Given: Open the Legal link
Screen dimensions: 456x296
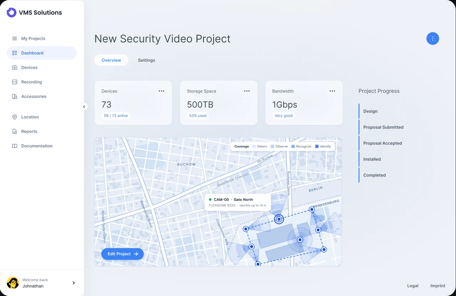Looking at the screenshot, I should tap(413, 286).
